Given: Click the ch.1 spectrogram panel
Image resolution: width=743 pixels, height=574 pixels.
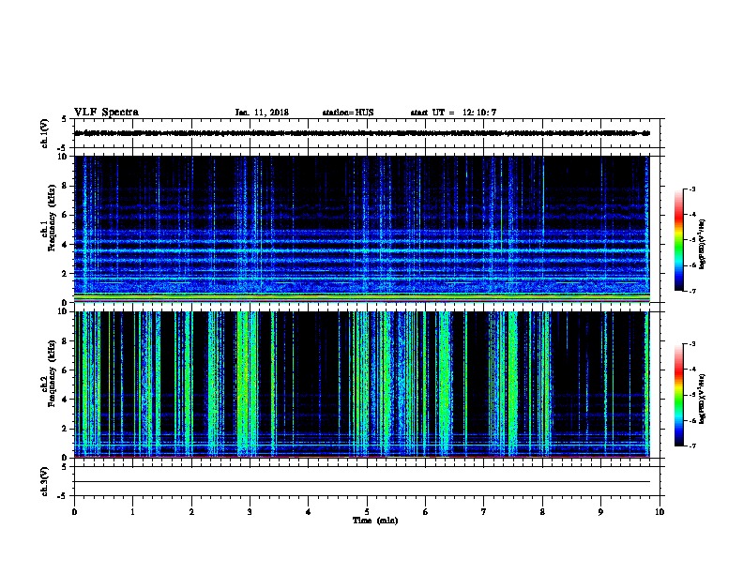Looking at the screenshot, I should tap(362, 229).
